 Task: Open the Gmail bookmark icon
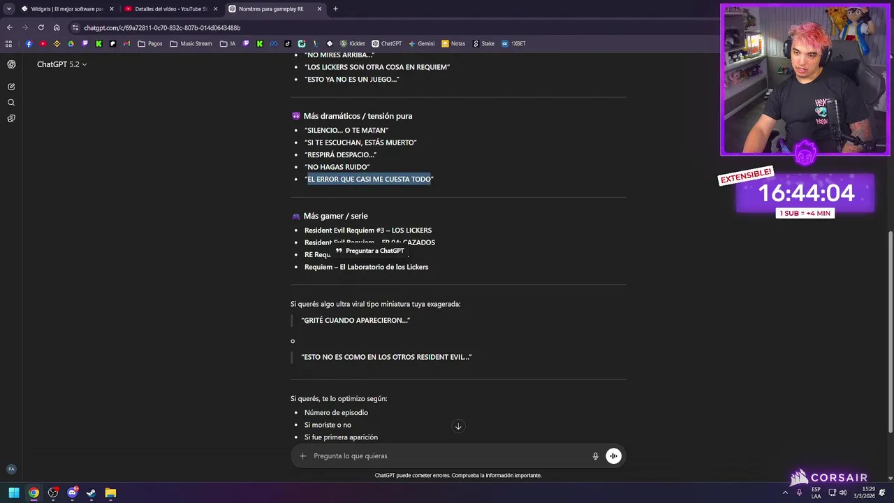pos(126,43)
